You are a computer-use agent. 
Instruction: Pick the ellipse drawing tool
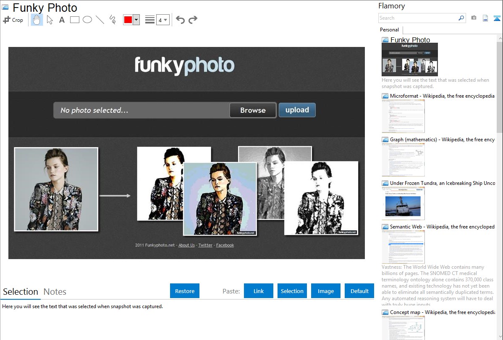[87, 20]
